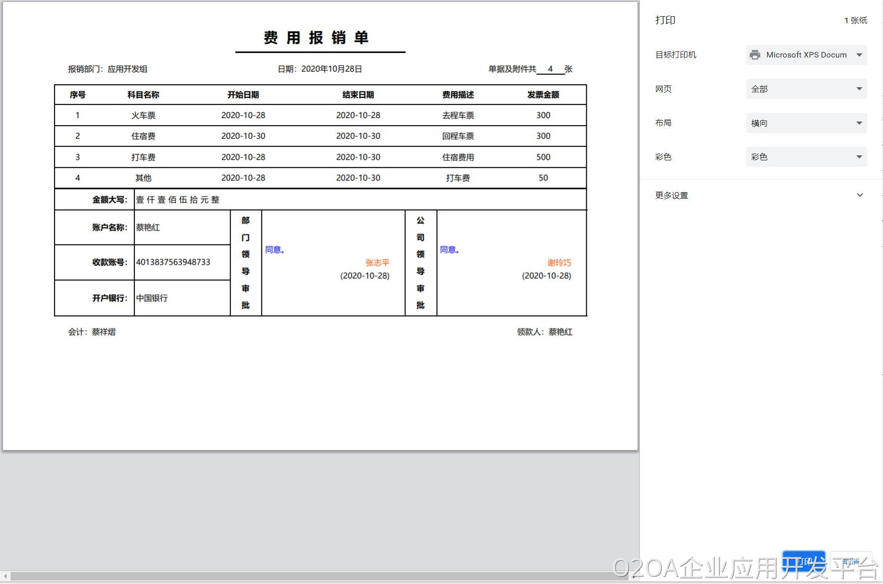Open the 网页 pages dropdown showing 全部
883x584 pixels.
[806, 89]
